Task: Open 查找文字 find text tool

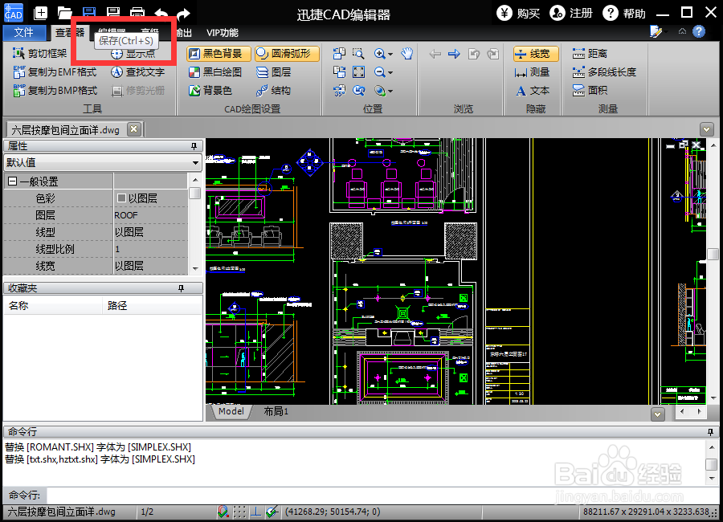Action: click(138, 72)
